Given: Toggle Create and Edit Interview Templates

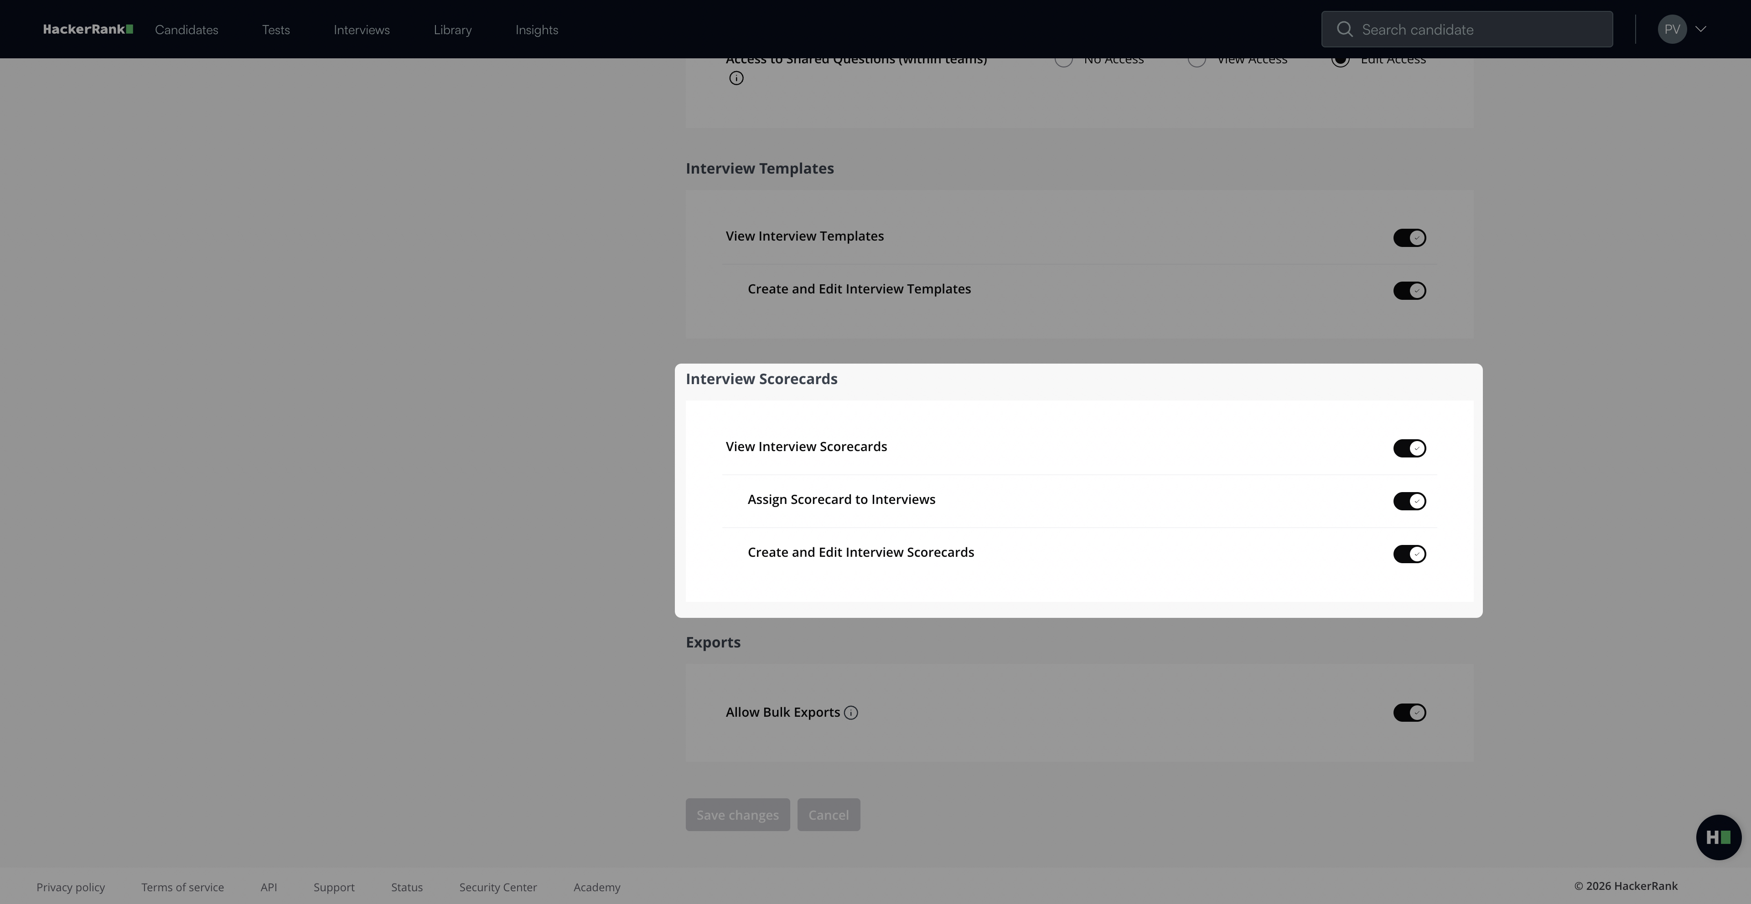Looking at the screenshot, I should coord(1409,291).
